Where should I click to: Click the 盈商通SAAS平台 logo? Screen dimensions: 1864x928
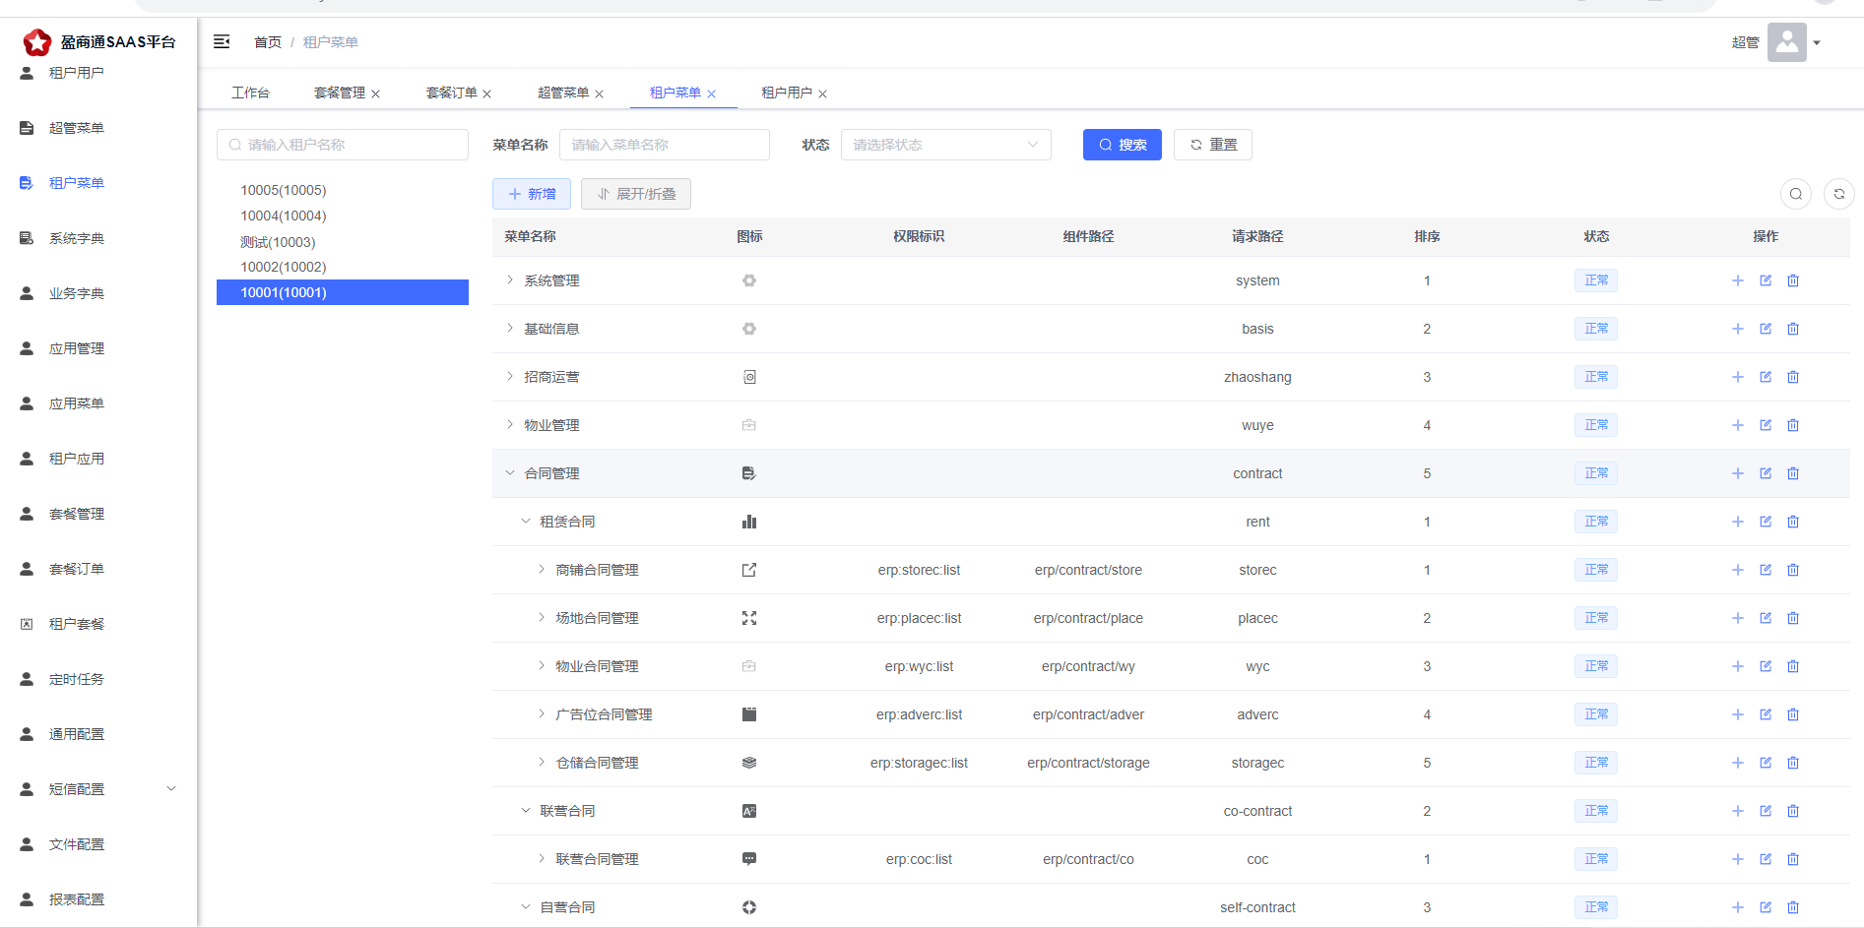99,42
